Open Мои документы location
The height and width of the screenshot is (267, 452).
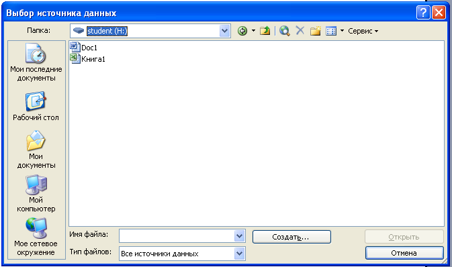point(36,150)
